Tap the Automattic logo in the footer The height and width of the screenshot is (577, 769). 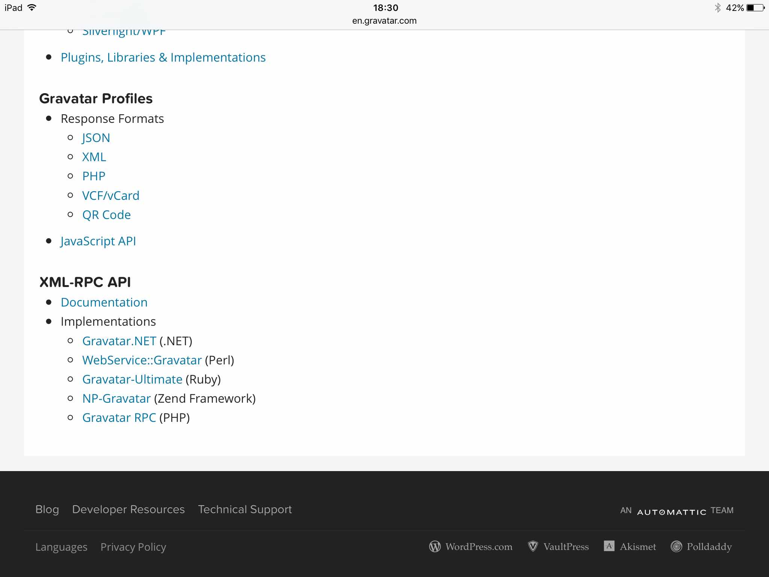[x=672, y=512]
